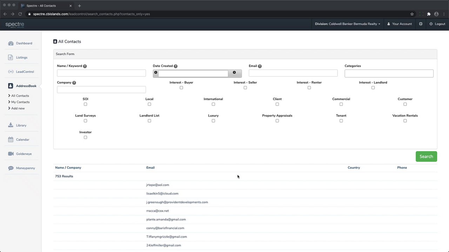Viewport: 449px width, 252px height.
Task: Open All Contacts in the sidebar submenu
Action: pos(20,96)
